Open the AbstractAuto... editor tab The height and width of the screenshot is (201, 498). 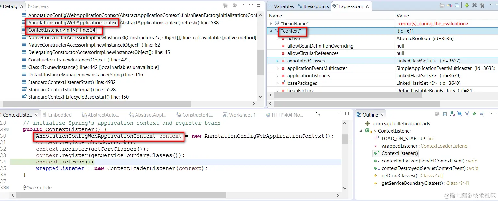(x=101, y=115)
